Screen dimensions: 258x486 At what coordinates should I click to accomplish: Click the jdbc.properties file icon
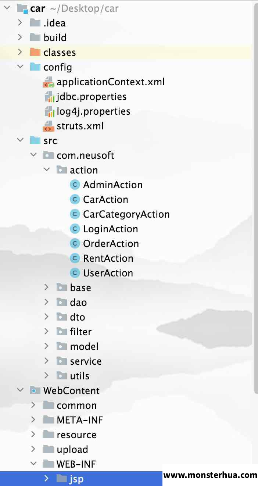coord(49,97)
